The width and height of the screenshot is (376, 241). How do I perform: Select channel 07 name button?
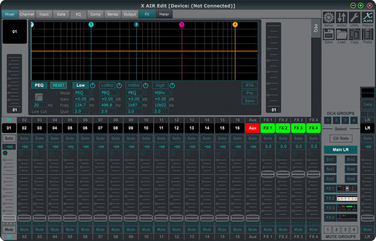(100, 128)
